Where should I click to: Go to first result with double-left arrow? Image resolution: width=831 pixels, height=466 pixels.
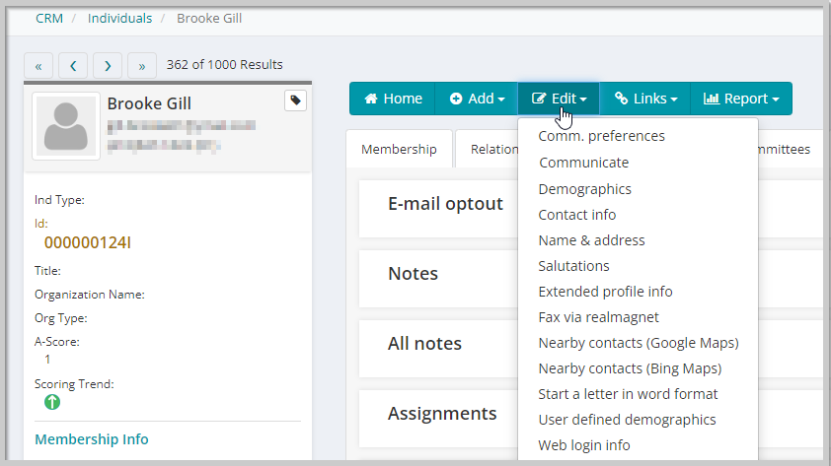point(38,66)
